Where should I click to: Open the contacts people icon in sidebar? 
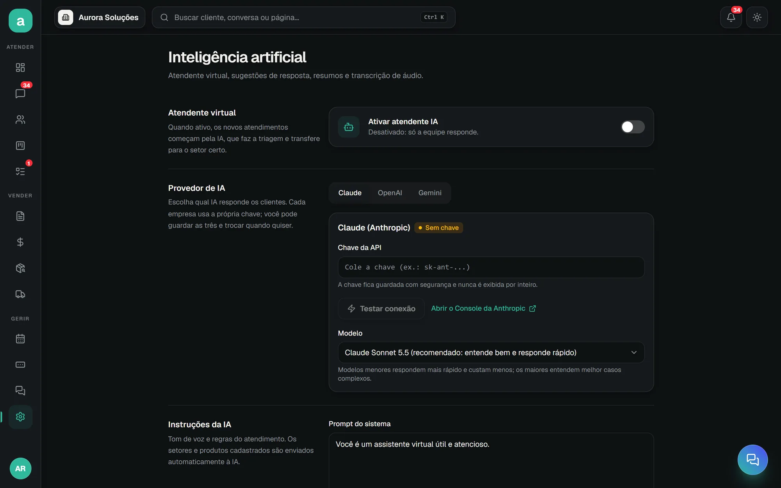pos(20,119)
